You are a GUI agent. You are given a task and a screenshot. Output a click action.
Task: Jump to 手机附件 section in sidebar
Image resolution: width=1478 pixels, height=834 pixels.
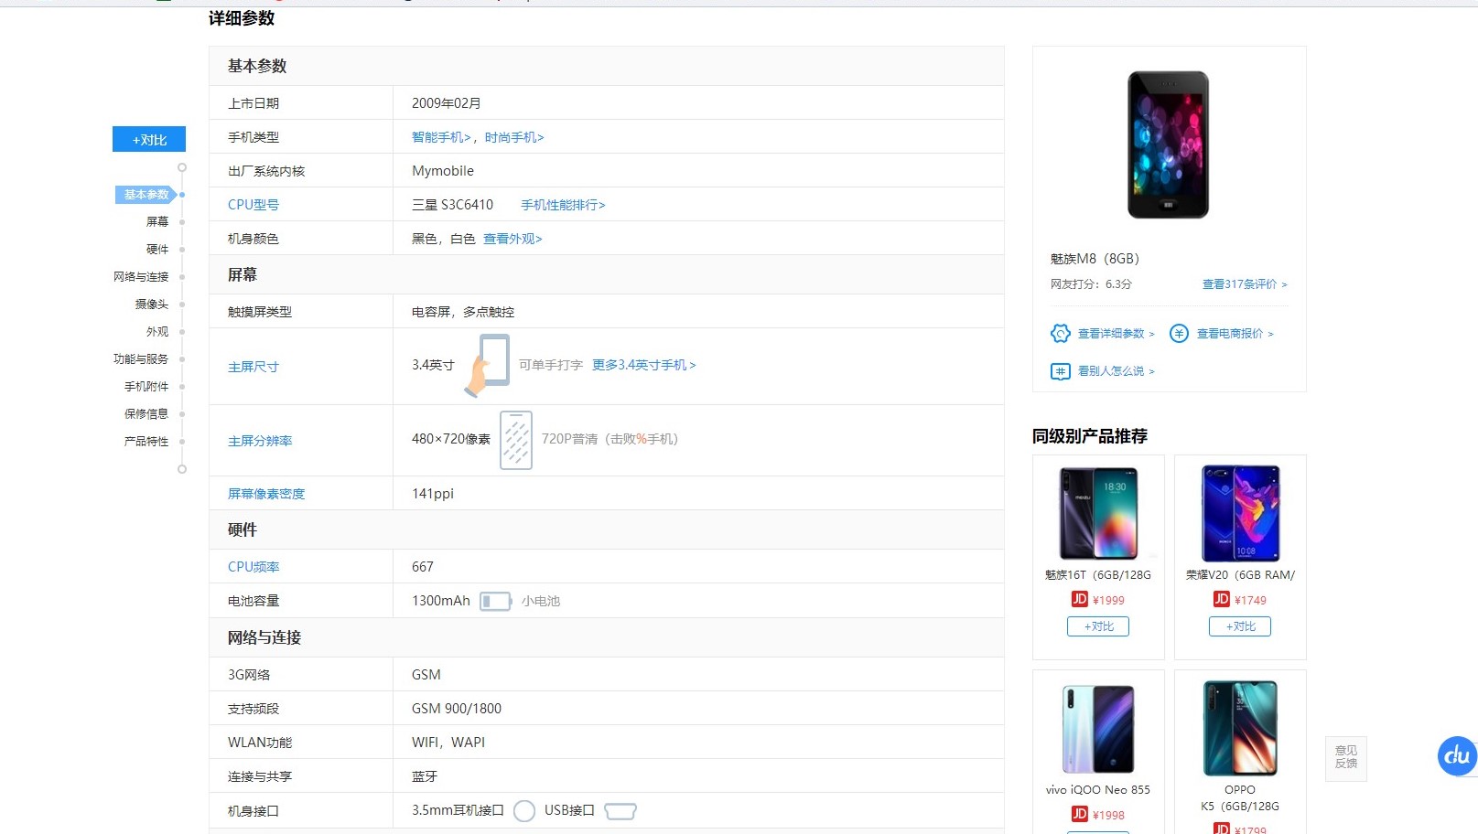(x=146, y=387)
